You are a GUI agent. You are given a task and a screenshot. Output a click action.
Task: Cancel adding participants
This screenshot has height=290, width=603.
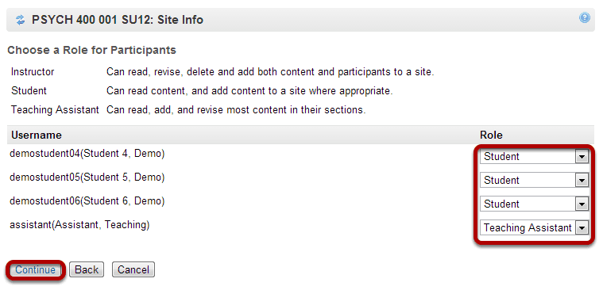pos(133,269)
